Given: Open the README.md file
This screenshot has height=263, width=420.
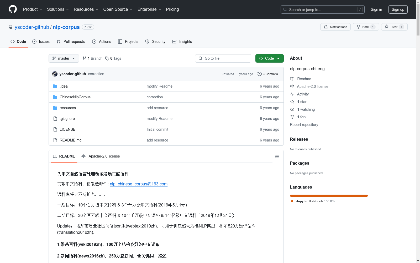Looking at the screenshot, I should coord(71,140).
